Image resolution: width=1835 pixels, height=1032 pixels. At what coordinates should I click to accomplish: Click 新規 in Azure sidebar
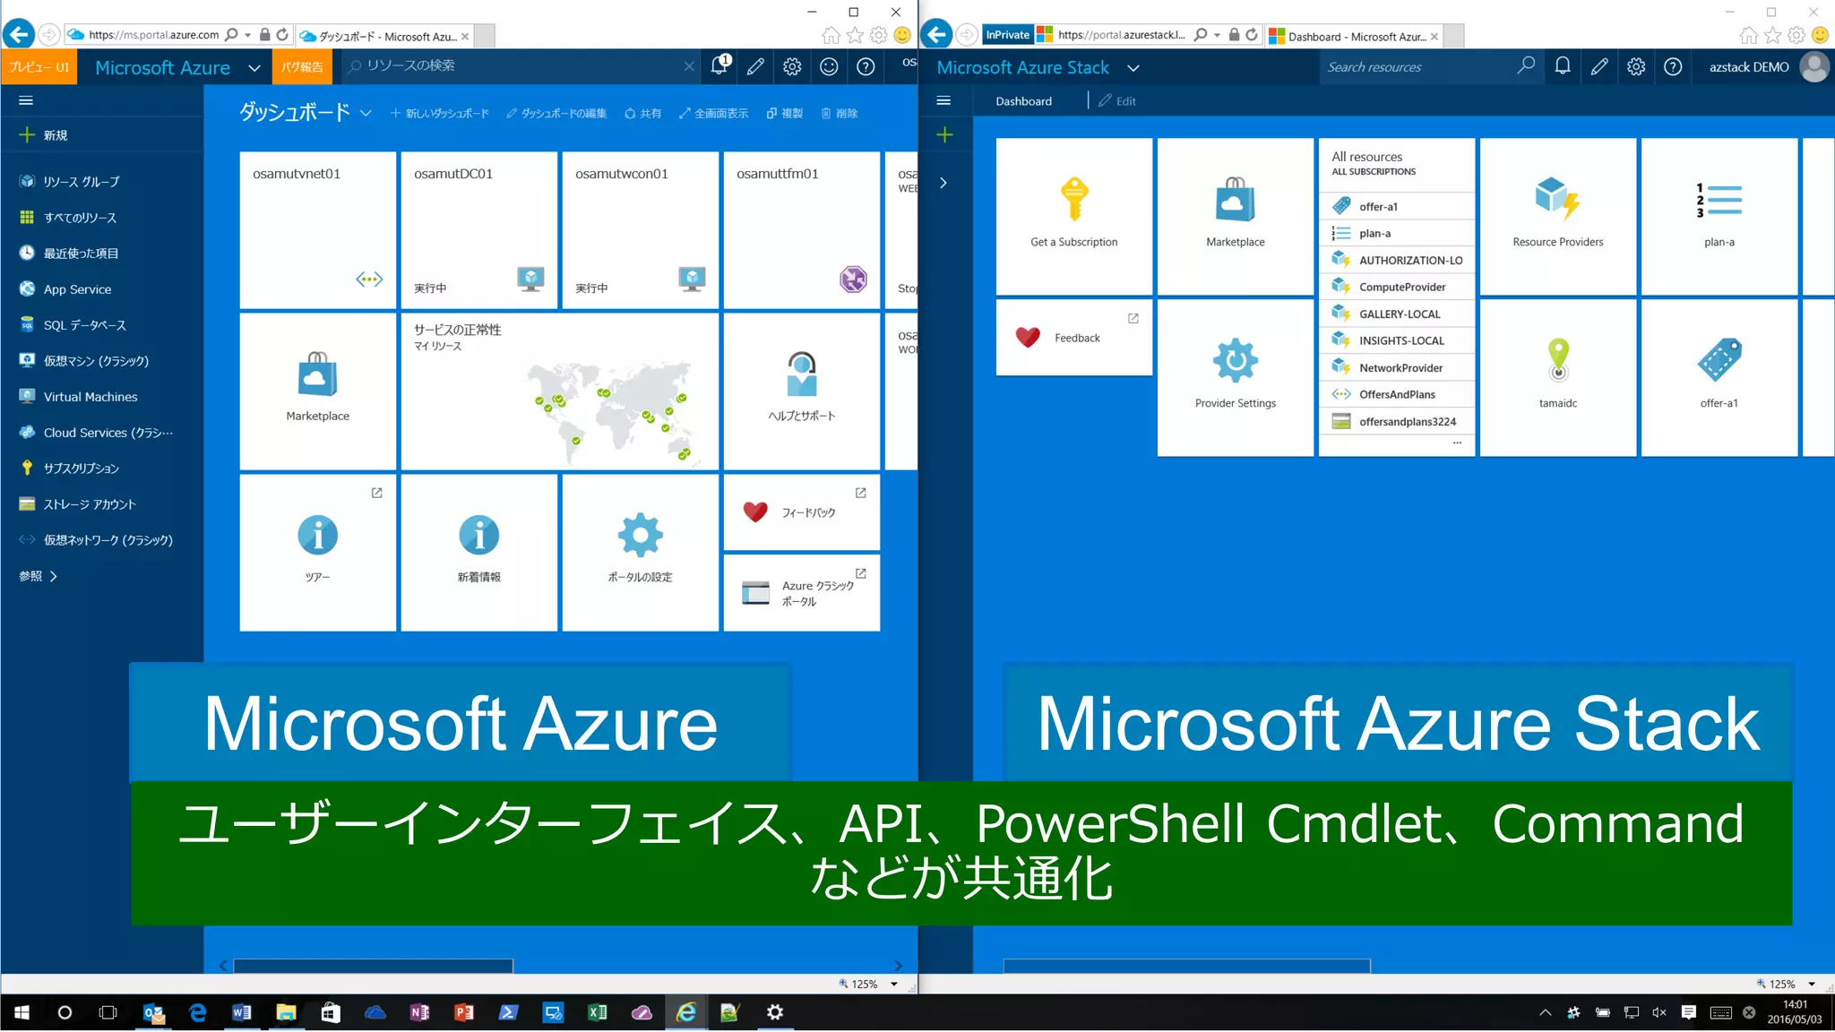point(43,134)
